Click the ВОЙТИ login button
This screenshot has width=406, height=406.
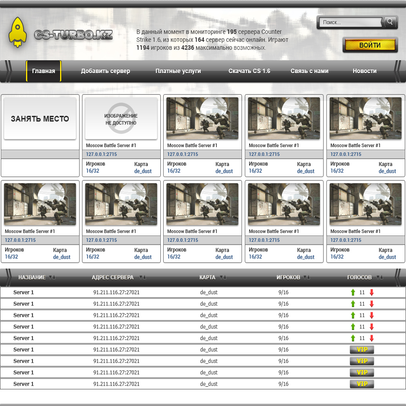click(370, 45)
